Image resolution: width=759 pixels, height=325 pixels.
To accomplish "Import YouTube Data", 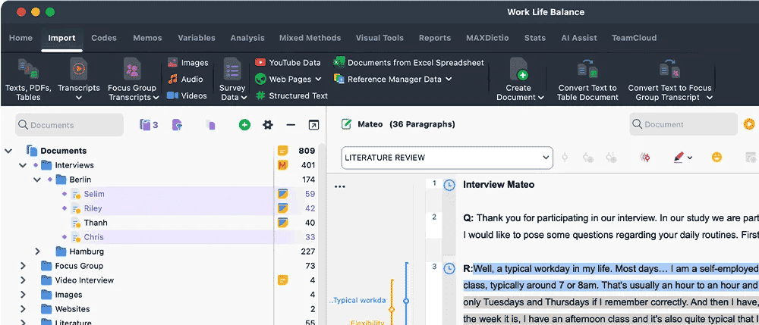I will tap(288, 62).
